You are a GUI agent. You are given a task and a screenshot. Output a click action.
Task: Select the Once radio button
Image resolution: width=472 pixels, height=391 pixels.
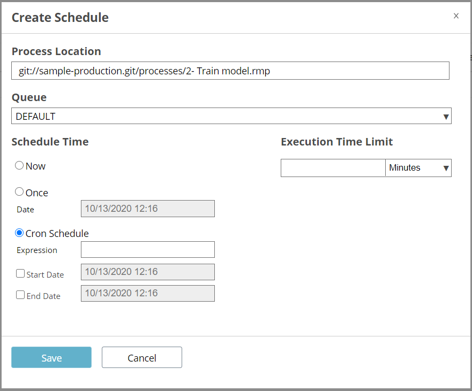pyautogui.click(x=19, y=191)
